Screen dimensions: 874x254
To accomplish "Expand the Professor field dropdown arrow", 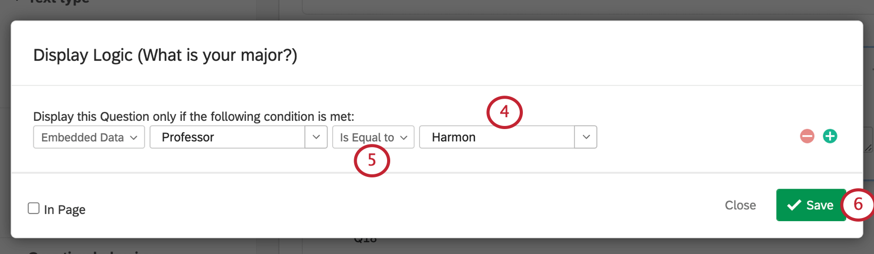I will [x=316, y=137].
